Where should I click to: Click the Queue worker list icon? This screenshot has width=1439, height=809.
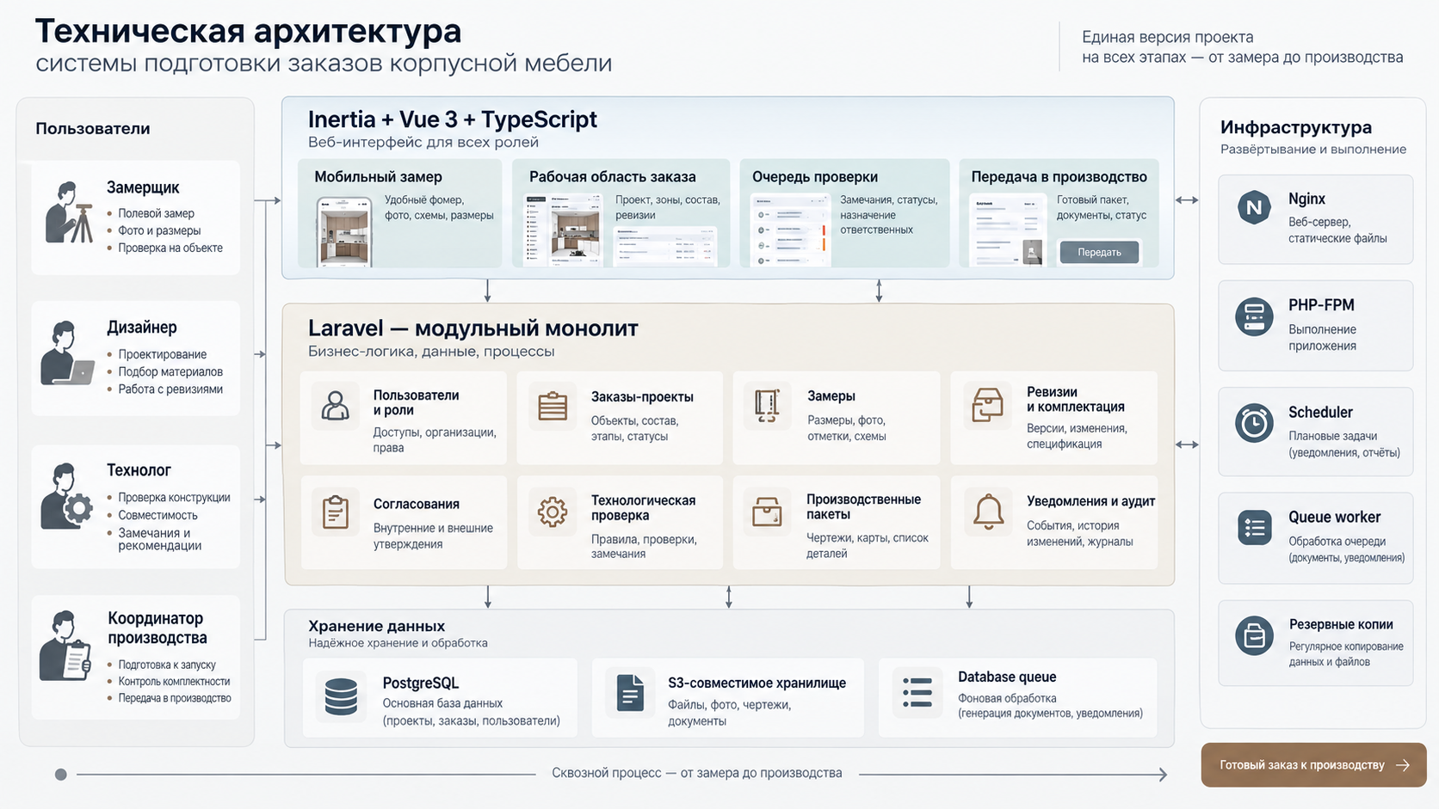[x=1254, y=527]
